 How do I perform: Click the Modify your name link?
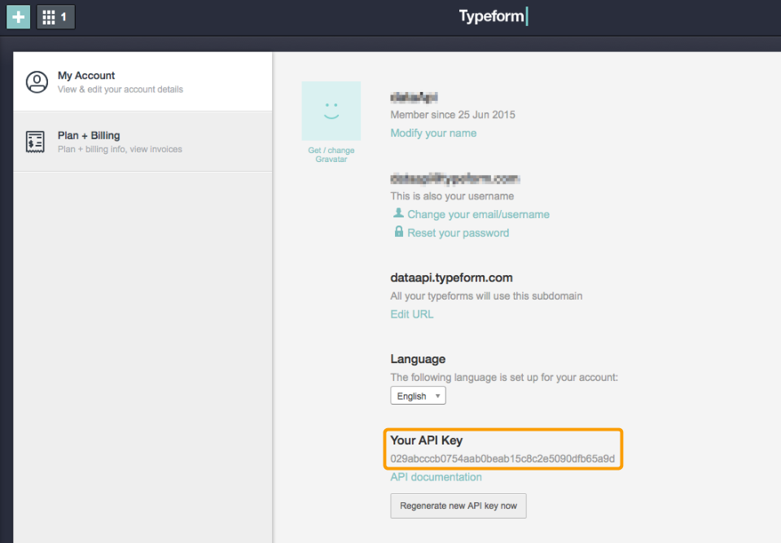(x=433, y=133)
